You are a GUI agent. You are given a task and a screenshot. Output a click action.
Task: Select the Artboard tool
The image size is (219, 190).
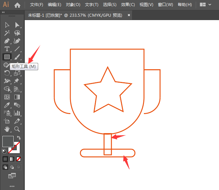[7, 121]
